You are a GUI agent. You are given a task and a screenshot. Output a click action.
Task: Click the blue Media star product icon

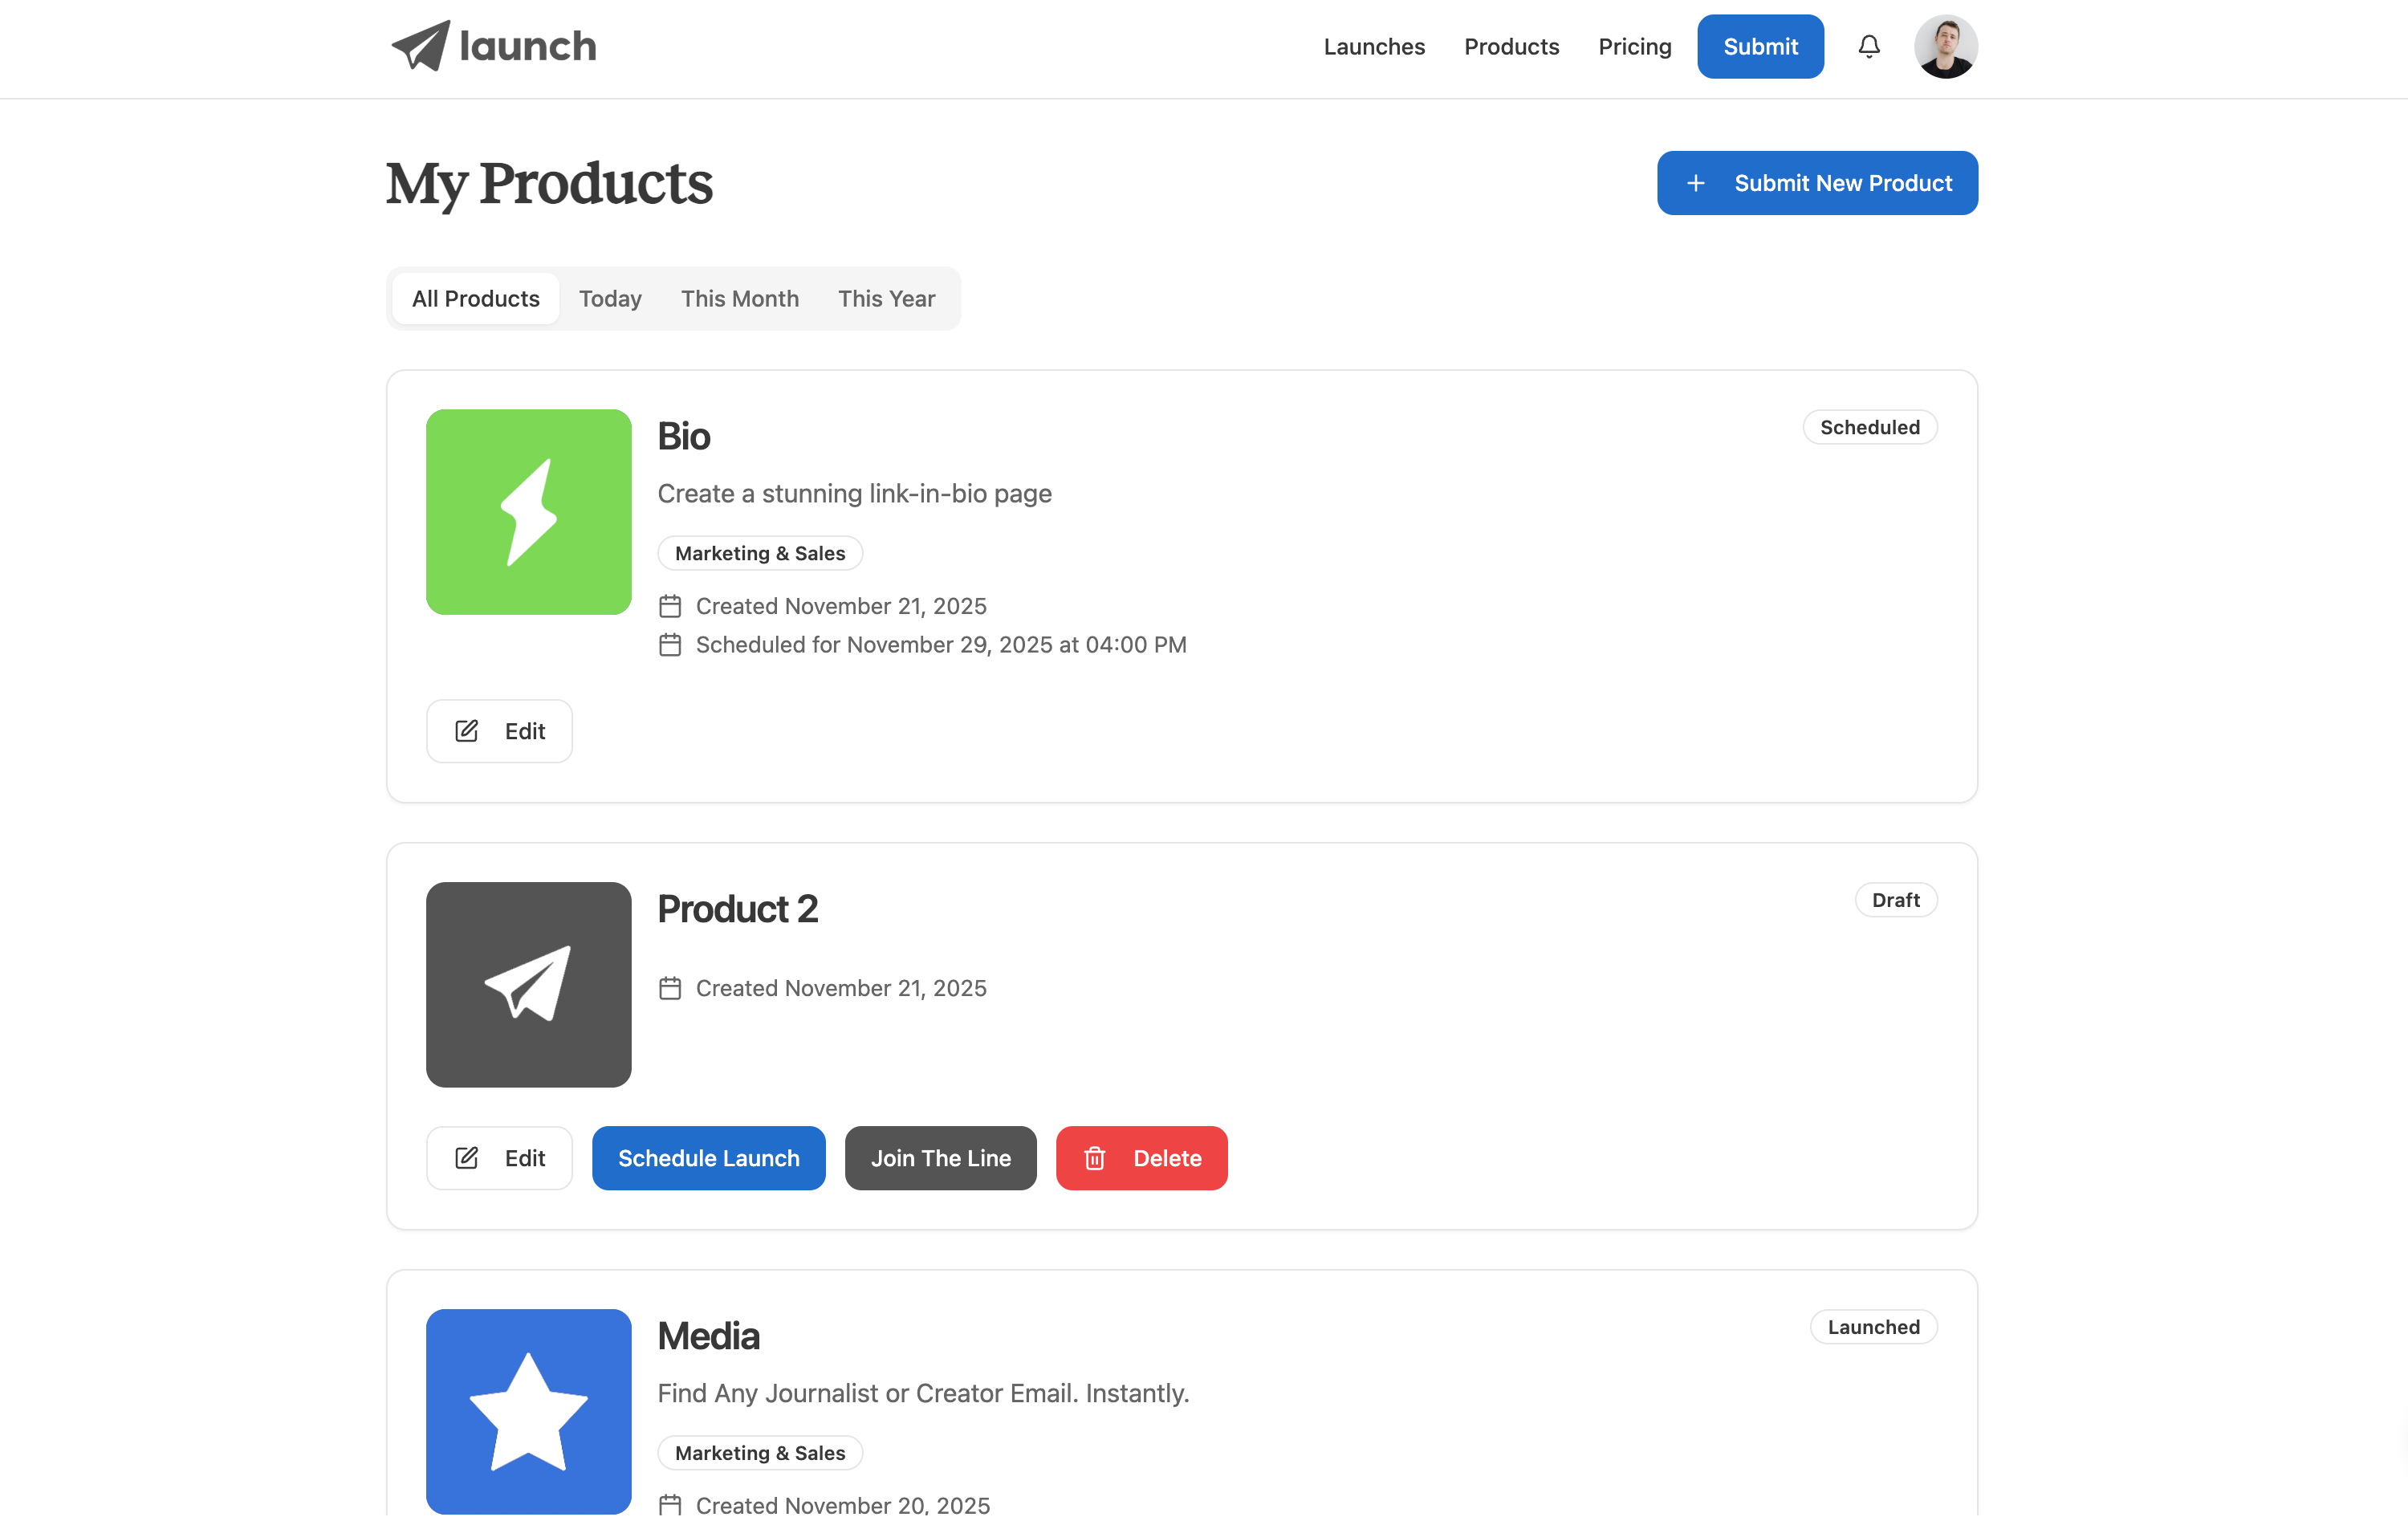(x=528, y=1410)
